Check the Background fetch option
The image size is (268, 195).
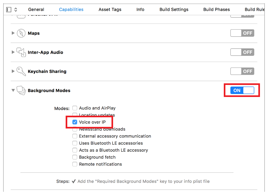(75, 157)
